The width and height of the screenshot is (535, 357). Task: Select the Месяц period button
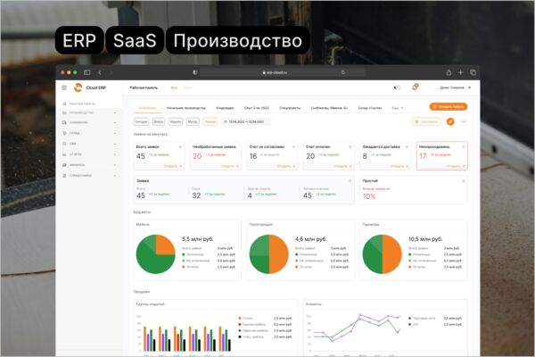pos(193,121)
